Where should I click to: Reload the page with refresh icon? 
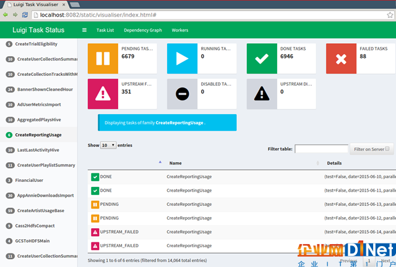click(x=25, y=15)
